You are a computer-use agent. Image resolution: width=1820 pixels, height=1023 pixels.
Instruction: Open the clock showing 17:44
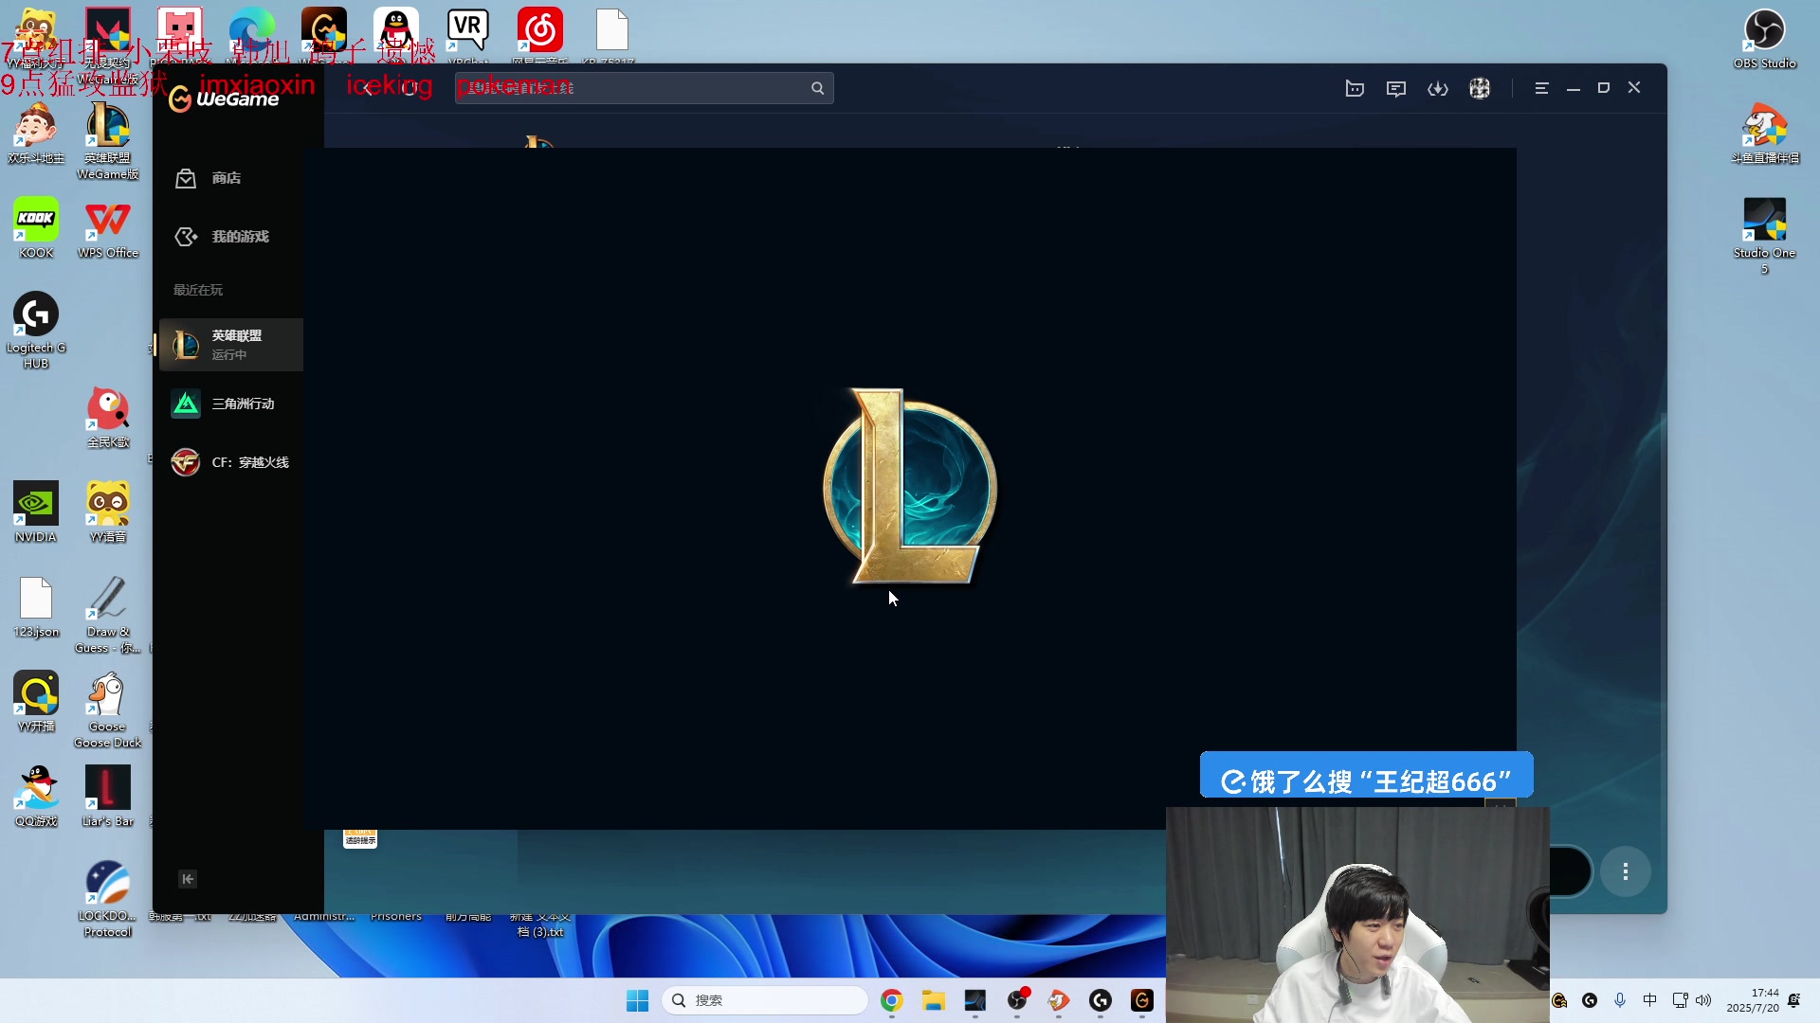point(1753,1000)
